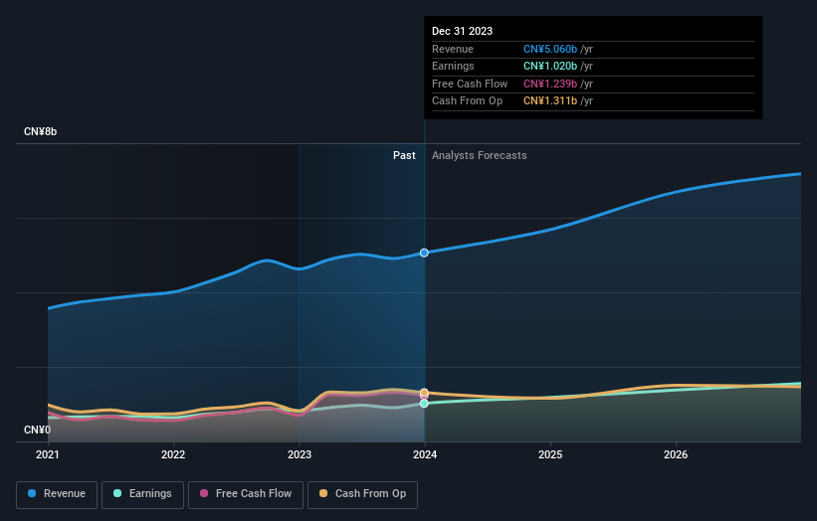817x521 pixels.
Task: Click the CN¥0 y-axis label
Action: [38, 430]
